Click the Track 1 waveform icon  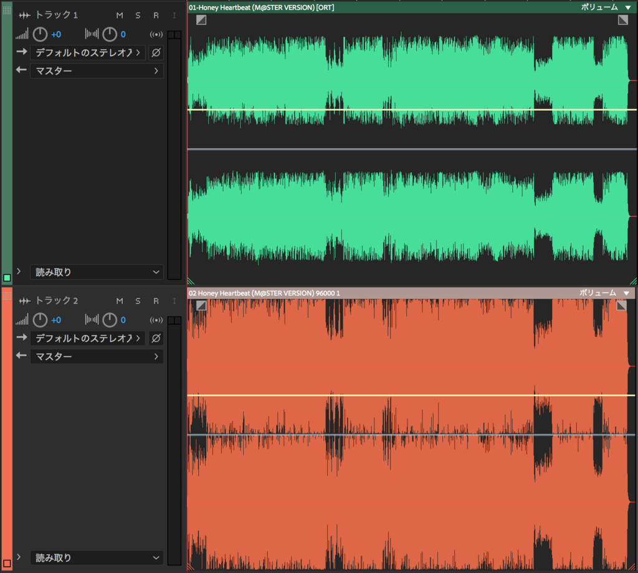(24, 16)
